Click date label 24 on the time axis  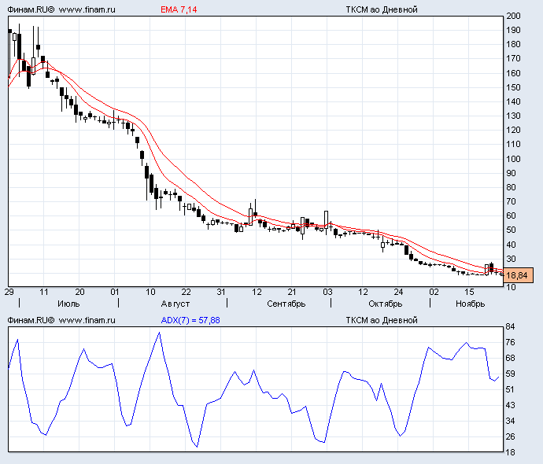click(x=399, y=291)
